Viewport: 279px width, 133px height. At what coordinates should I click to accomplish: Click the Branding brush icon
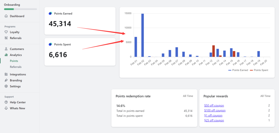tap(6, 80)
